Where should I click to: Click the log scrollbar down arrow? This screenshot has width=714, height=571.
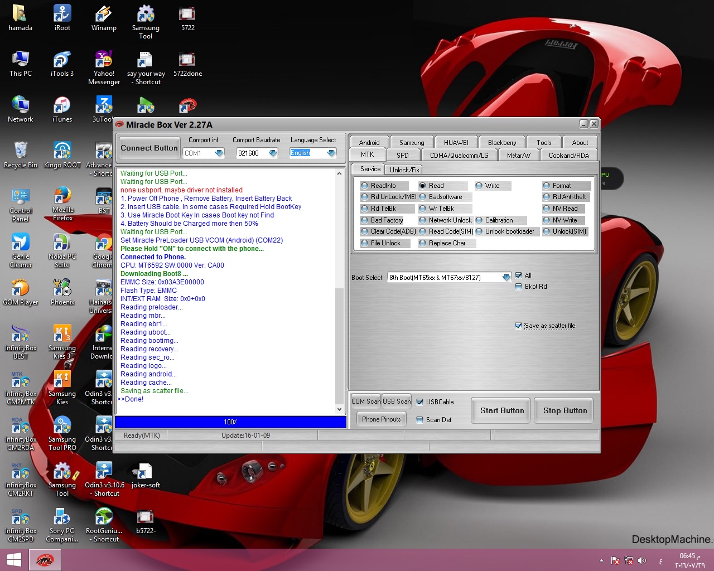pos(339,409)
